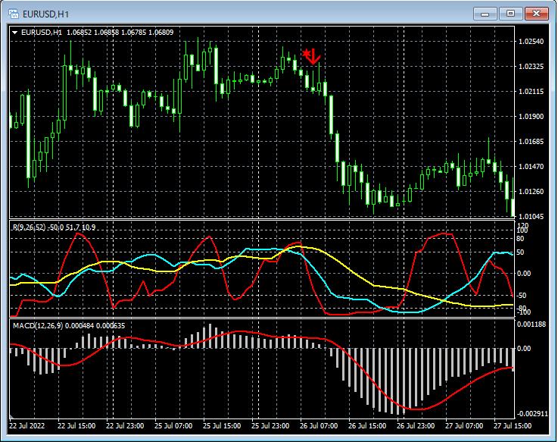Click the 26 Jul 15:00 time label
Screen dimensions: 558x442
tap(367, 426)
